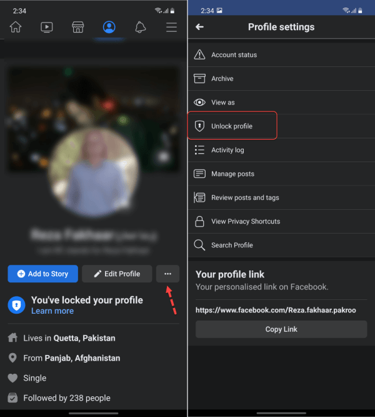Tap the Privacy Shortcuts padlock icon

[199, 221]
